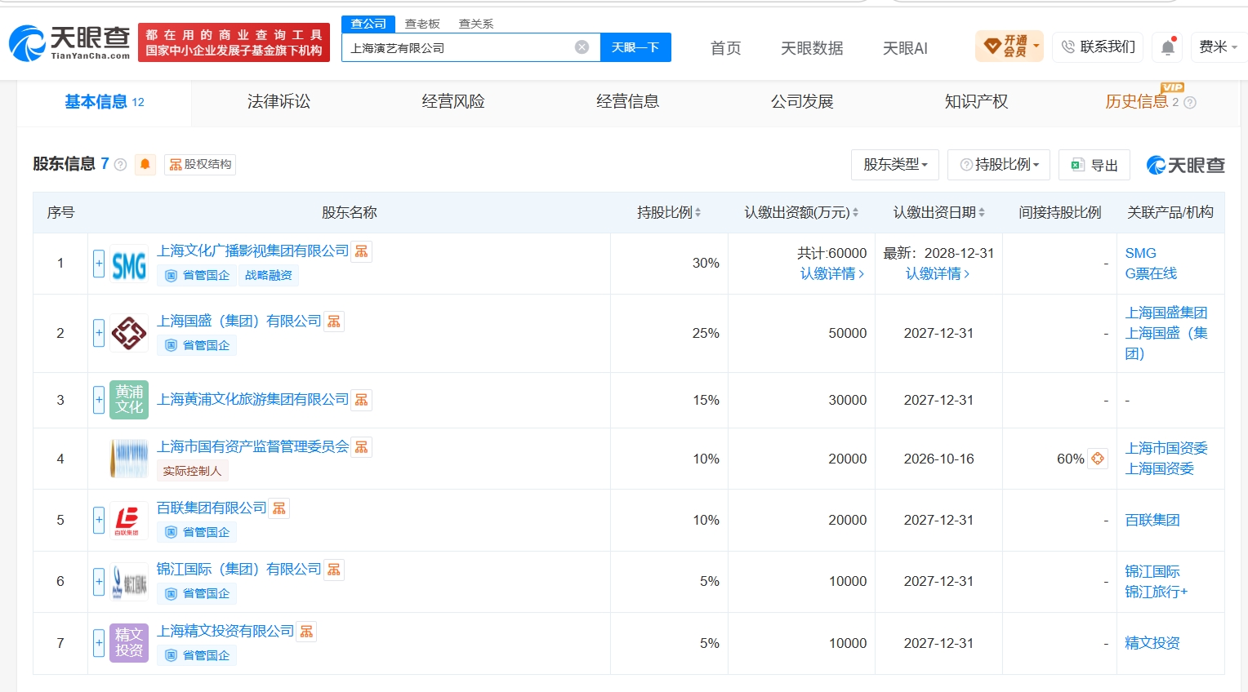Click the 导出 export button
Screen dimensions: 1248x692
coord(1094,165)
